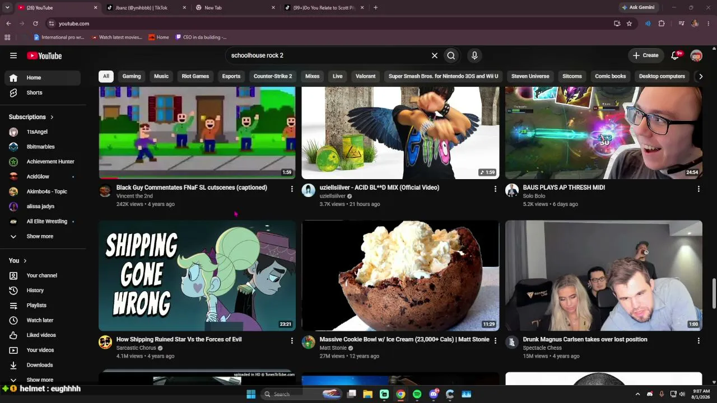Bookmark this page with the star icon
This screenshot has height=403, width=717.
pyautogui.click(x=629, y=24)
